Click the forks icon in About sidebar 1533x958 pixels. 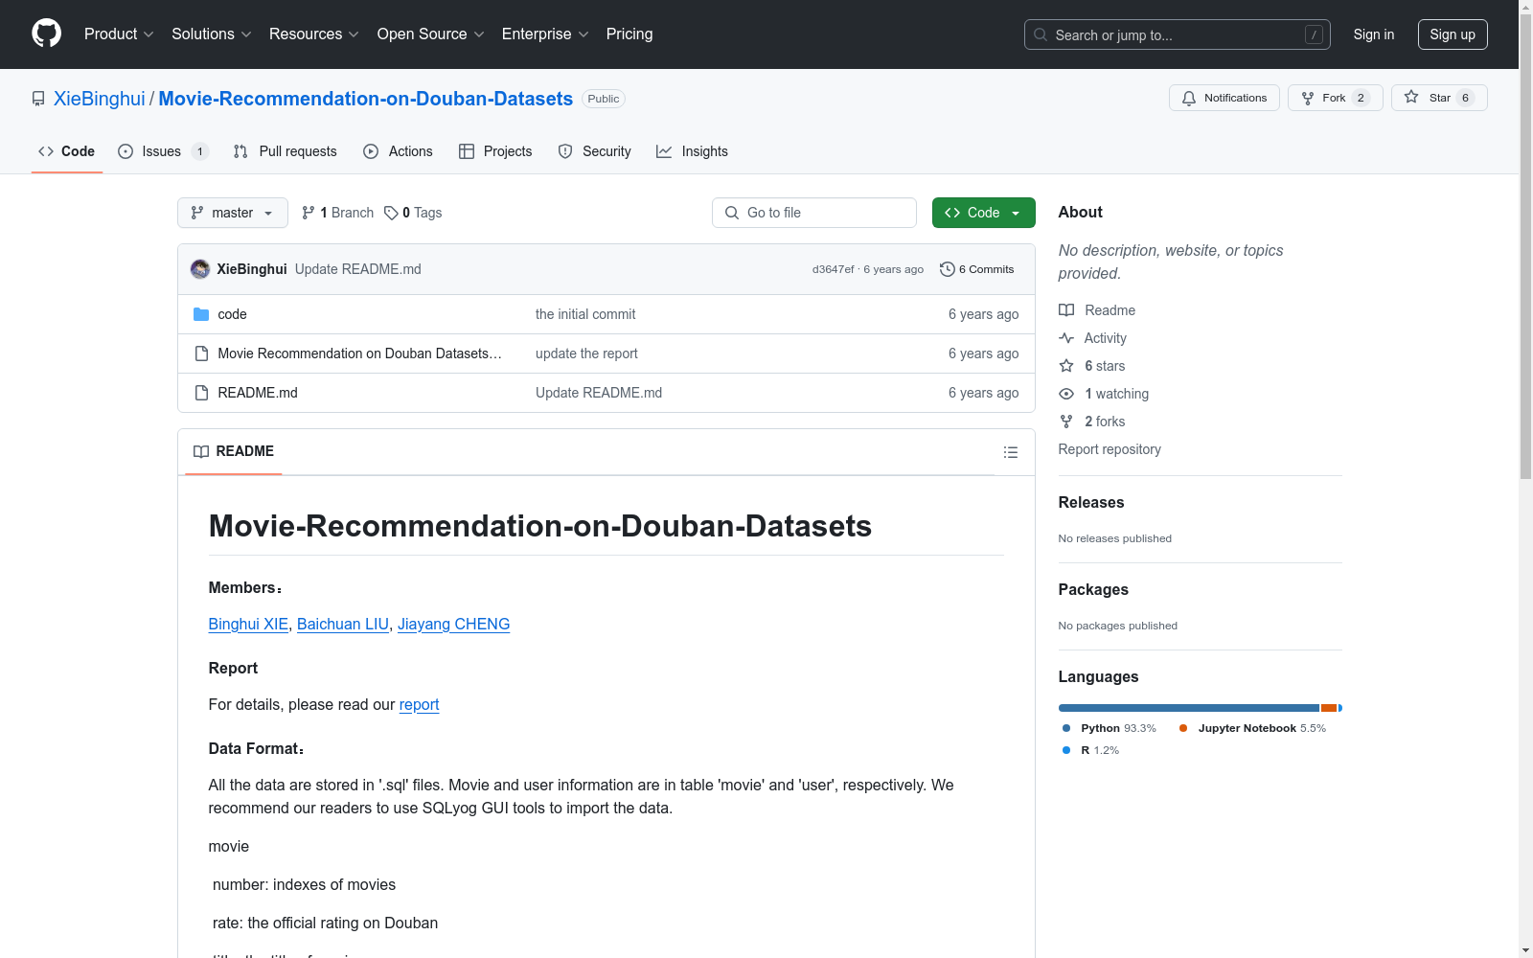[1066, 422]
